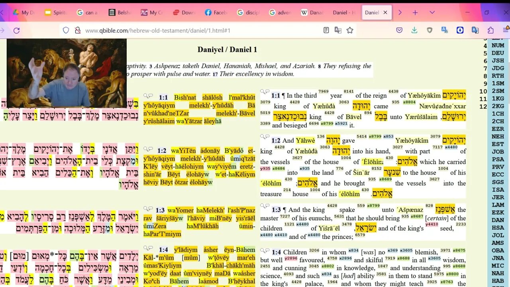Viewport: 510px width, 287px height.
Task: Go to book RTH in sidebar
Action: [x=498, y=76]
